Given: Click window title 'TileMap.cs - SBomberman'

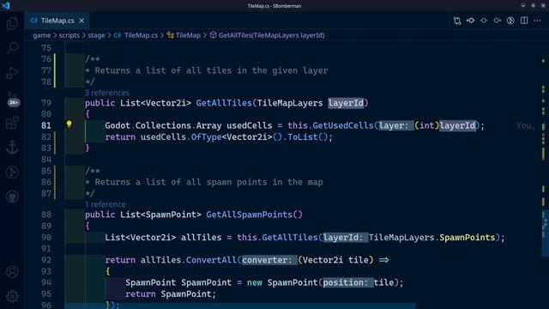Looking at the screenshot, I should (x=274, y=6).
